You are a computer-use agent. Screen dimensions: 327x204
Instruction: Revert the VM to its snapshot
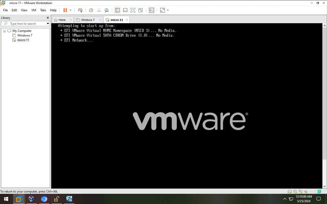(99, 10)
